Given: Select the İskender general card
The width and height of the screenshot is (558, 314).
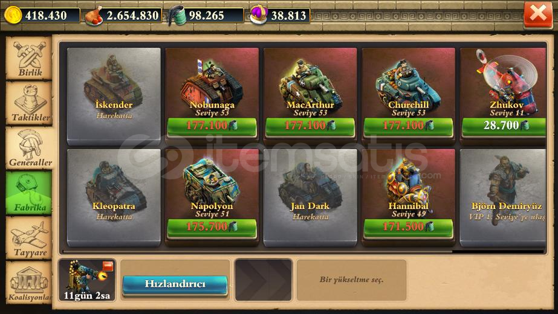Looking at the screenshot, I should pos(114,97).
